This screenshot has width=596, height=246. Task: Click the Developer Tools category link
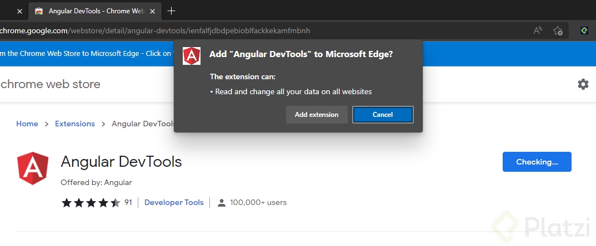pyautogui.click(x=174, y=202)
